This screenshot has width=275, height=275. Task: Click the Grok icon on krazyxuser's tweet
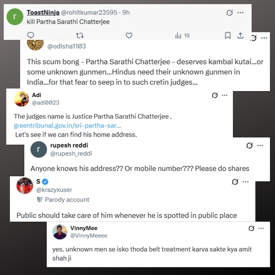coord(235,182)
